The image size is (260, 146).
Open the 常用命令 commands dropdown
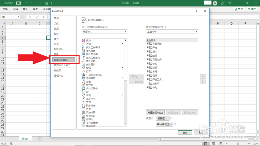[105, 31]
